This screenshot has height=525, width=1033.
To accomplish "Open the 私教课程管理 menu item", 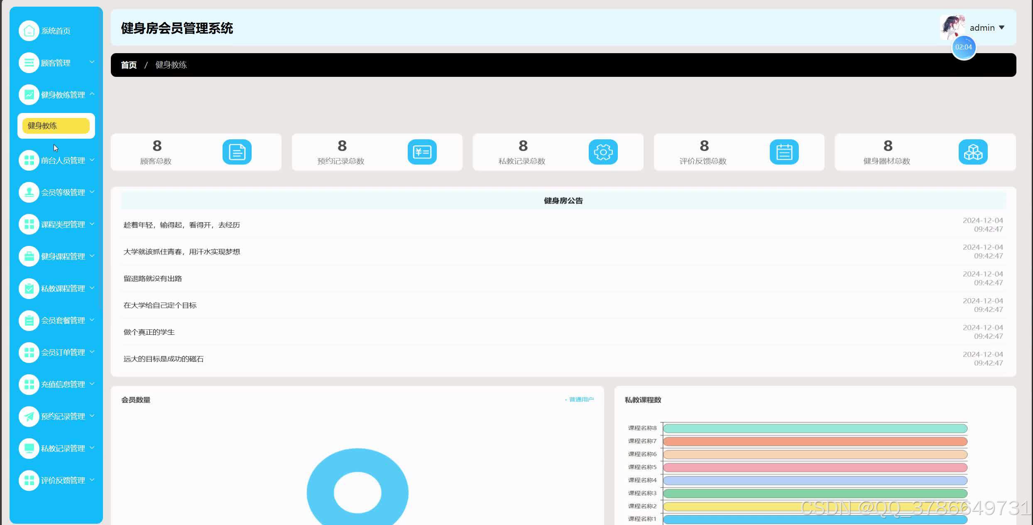I will tap(63, 288).
